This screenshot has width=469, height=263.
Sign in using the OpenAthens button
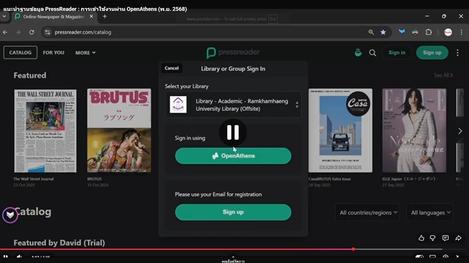pyautogui.click(x=233, y=156)
